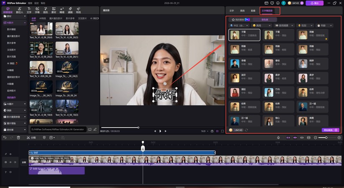
Task: Open the 數位人 digital human tool
Action: pos(19,10)
